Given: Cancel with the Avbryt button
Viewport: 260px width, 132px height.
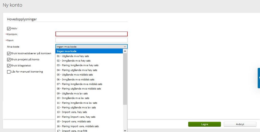Looking at the screenshot, I should pyautogui.click(x=240, y=124).
